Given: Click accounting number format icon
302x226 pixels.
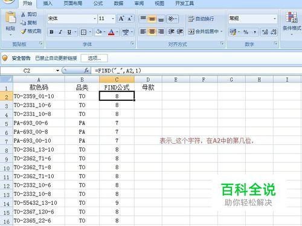Looking at the screenshot, I should (233, 32).
